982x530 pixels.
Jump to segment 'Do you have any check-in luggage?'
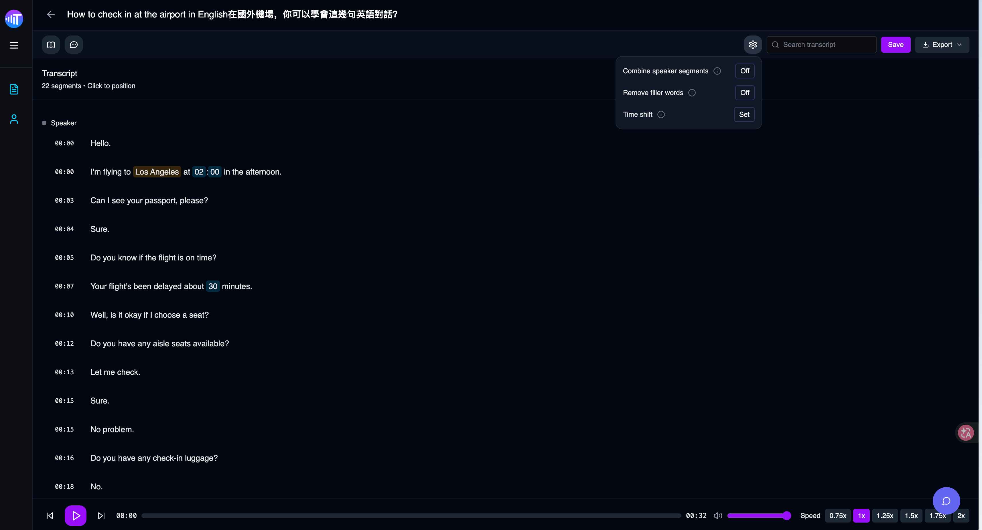(154, 458)
